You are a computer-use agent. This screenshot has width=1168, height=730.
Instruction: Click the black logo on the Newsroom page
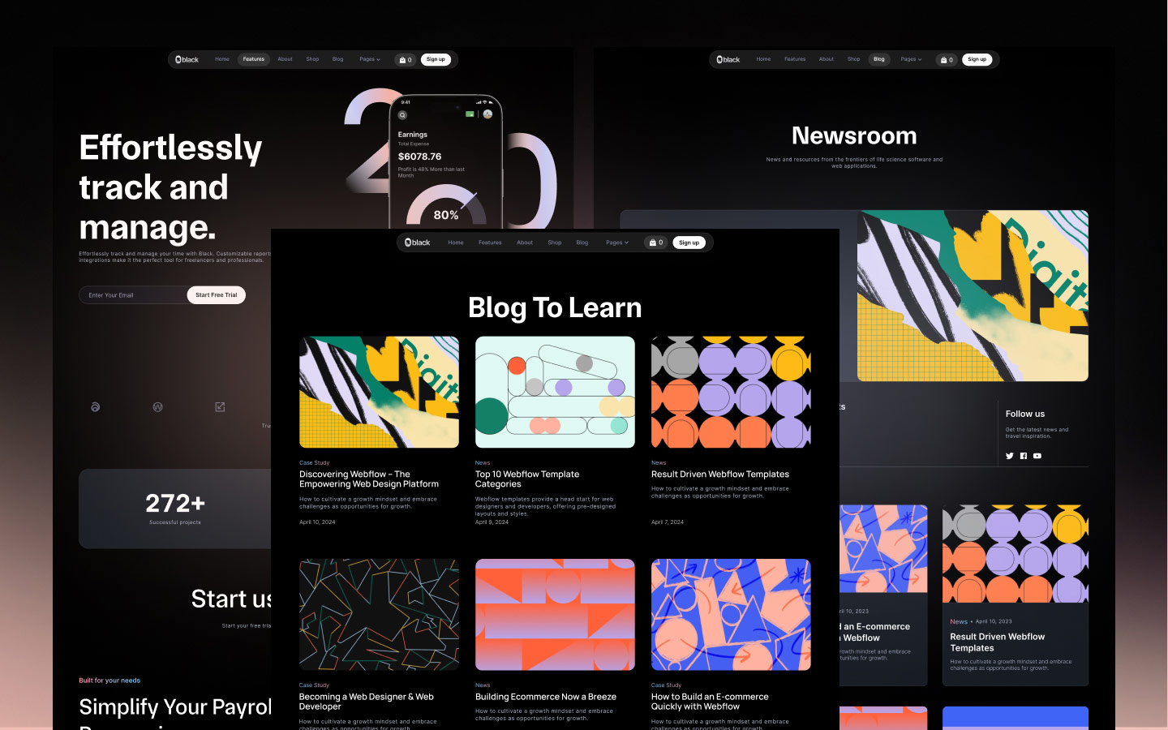728,59
